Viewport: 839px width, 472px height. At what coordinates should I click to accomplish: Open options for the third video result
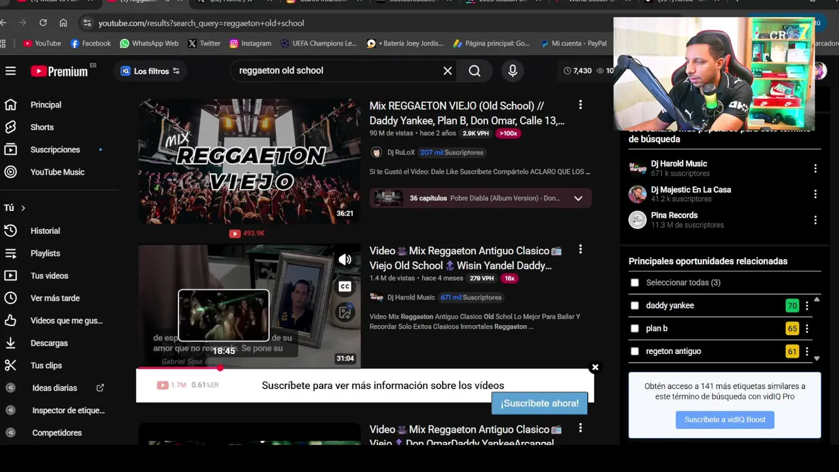(580, 428)
